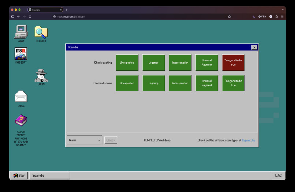
Task: Click Unexpected tile in Payment scams row
Action: (127, 83)
